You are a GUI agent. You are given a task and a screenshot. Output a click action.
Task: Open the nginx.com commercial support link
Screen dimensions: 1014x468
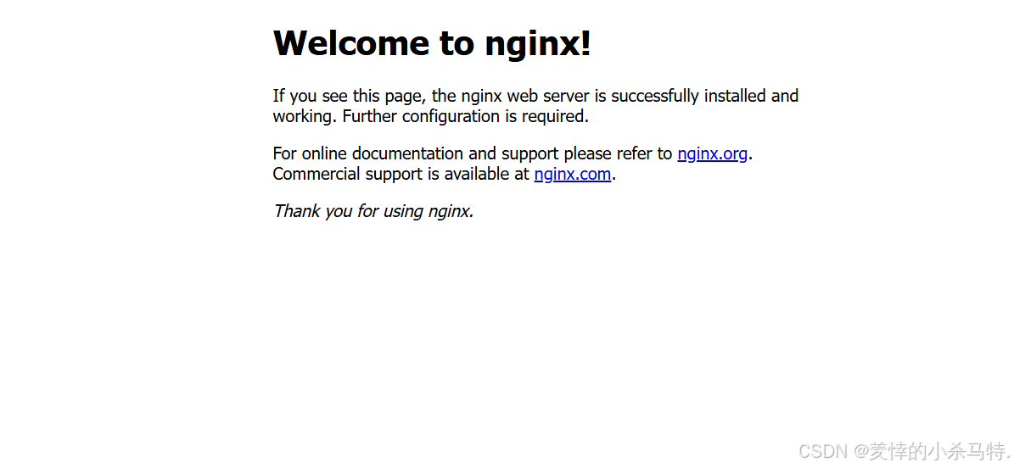pyautogui.click(x=572, y=174)
